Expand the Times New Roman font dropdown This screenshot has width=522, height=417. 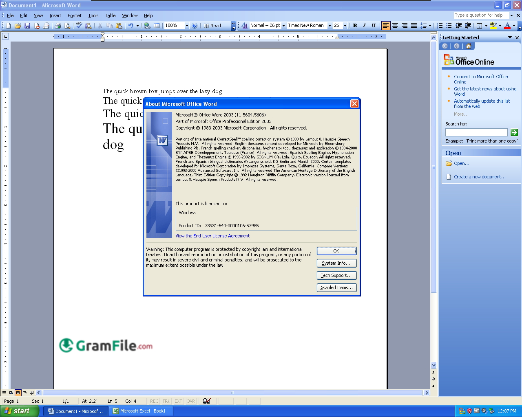click(330, 26)
